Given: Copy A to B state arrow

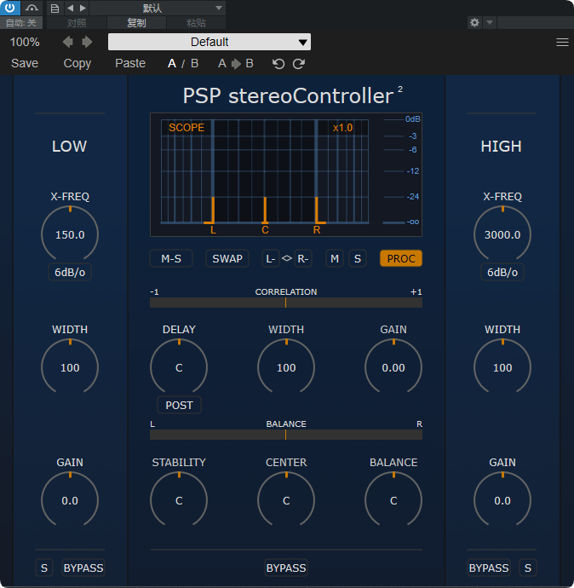Looking at the screenshot, I should pos(236,63).
